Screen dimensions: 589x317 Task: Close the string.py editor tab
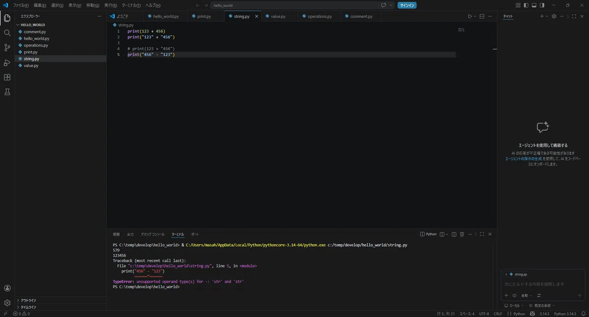tap(257, 16)
